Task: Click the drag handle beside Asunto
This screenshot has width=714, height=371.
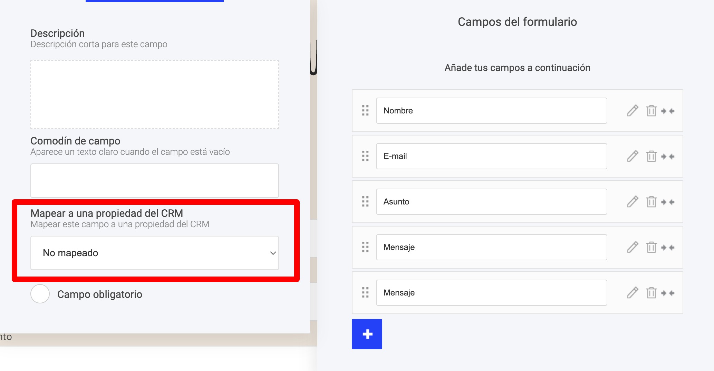Action: (365, 202)
